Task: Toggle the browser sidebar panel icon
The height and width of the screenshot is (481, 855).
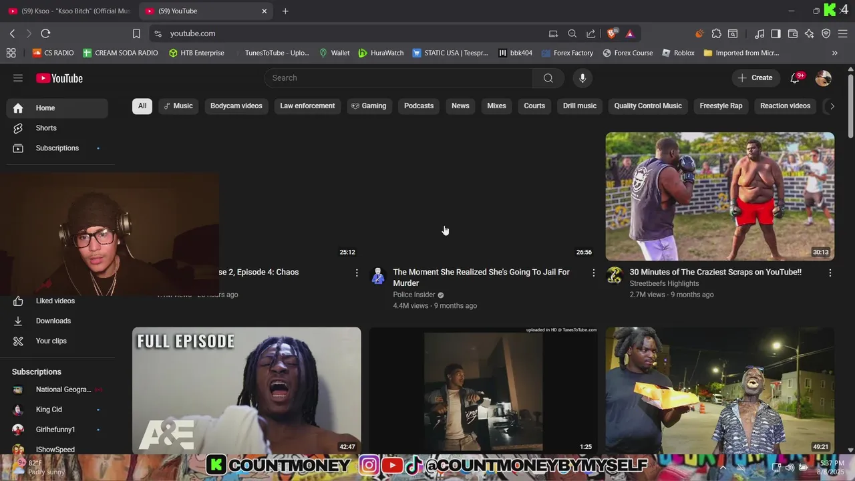Action: pyautogui.click(x=776, y=33)
